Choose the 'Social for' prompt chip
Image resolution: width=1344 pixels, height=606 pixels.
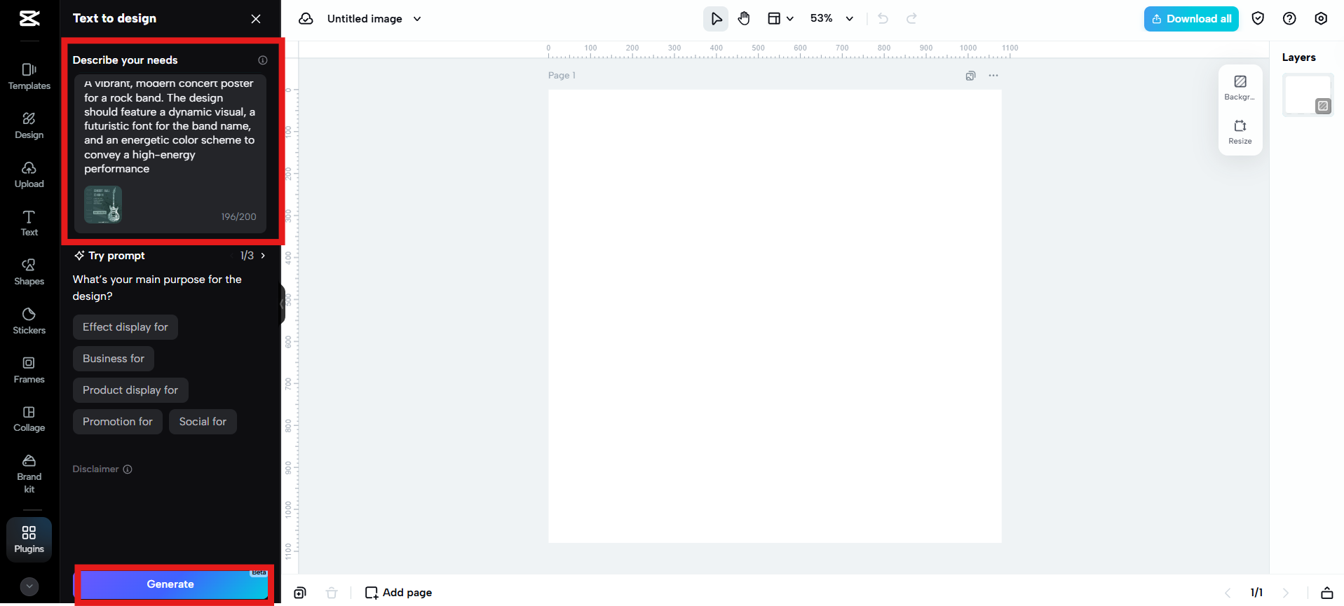[203, 422]
